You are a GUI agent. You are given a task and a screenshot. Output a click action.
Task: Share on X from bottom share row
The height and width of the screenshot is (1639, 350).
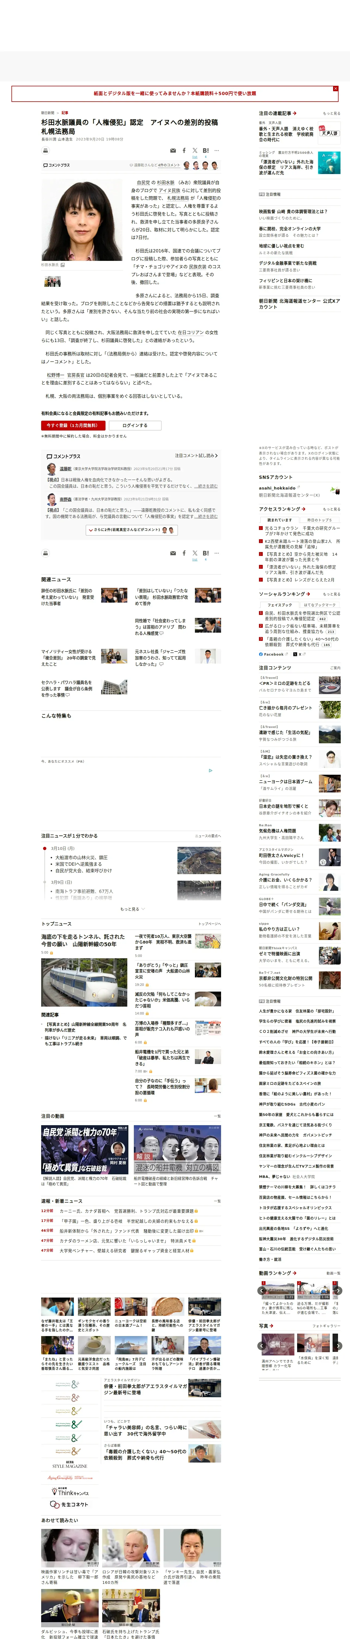coord(195,553)
